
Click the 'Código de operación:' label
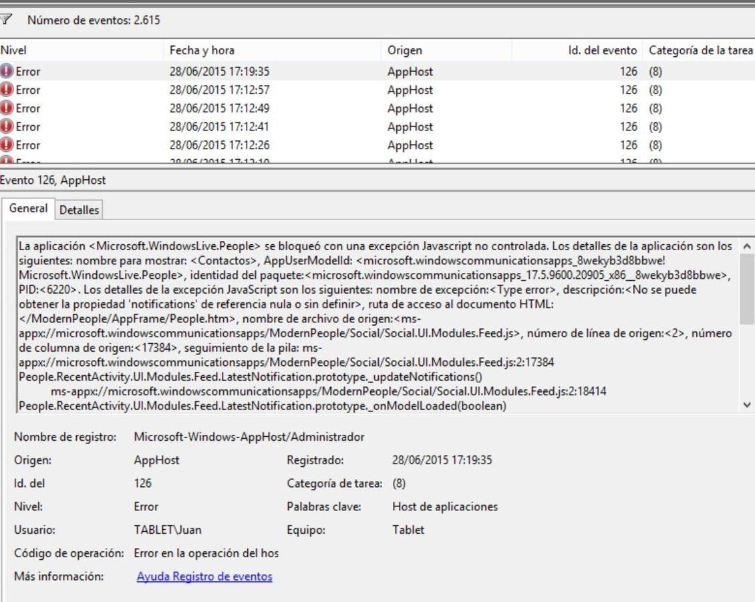[x=69, y=553]
